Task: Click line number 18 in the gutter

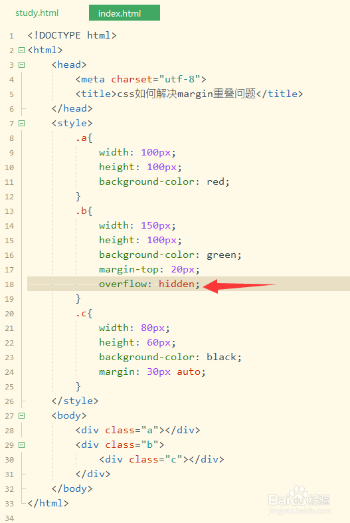Action: click(x=9, y=284)
